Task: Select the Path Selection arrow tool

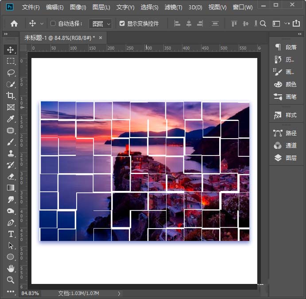Action: pyautogui.click(x=11, y=245)
